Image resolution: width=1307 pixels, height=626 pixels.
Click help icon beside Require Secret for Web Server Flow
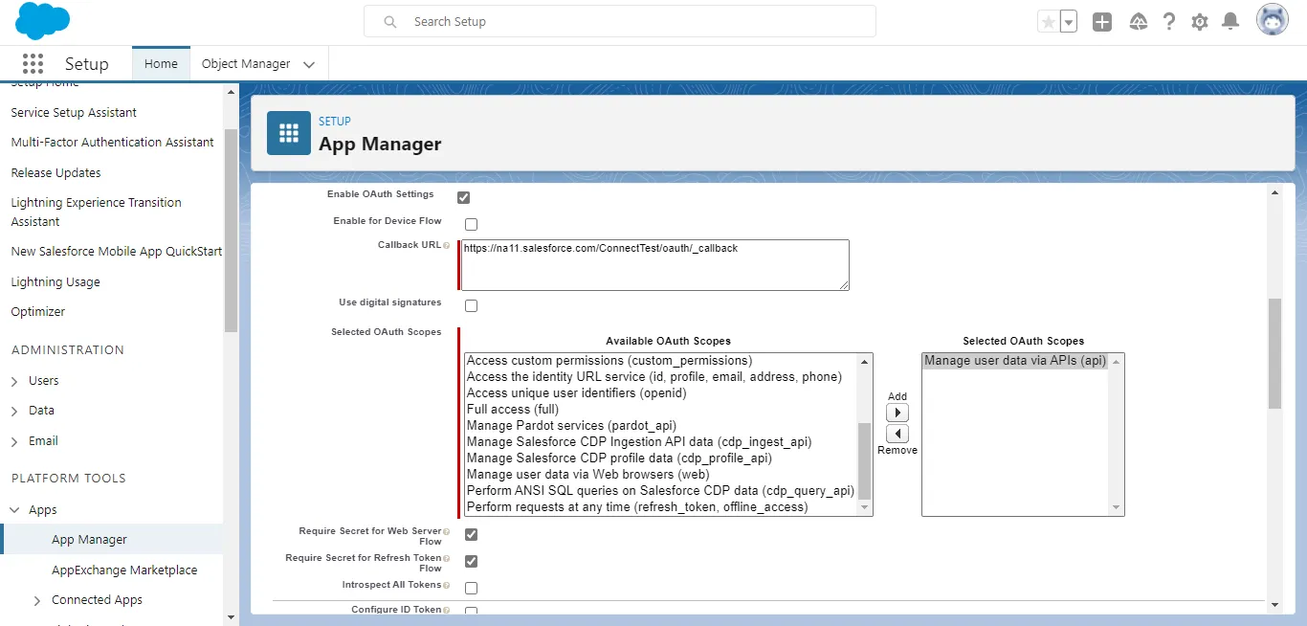[x=447, y=531]
